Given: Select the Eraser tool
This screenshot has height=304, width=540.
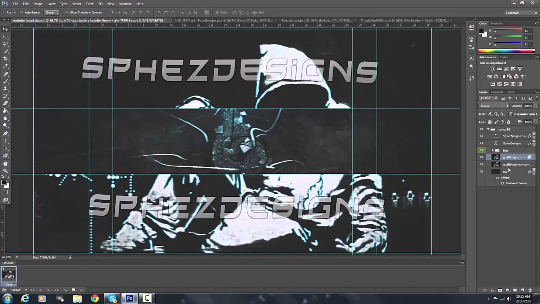Looking at the screenshot, I should pyautogui.click(x=5, y=103).
